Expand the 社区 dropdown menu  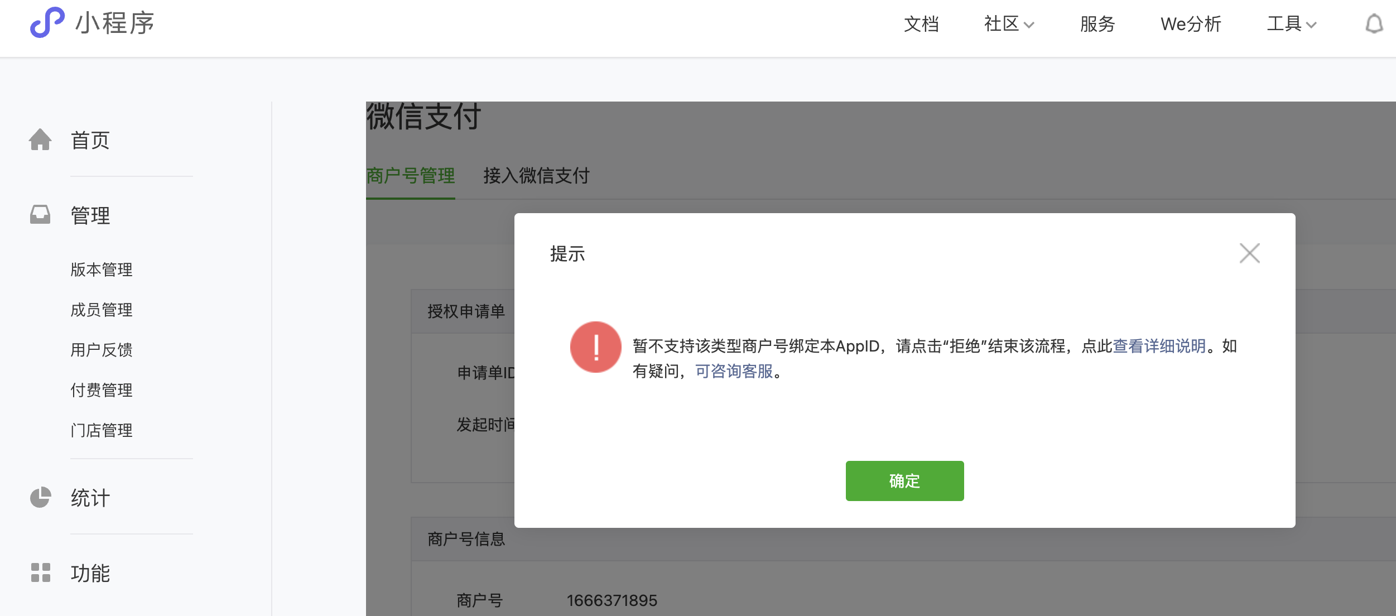tap(1009, 24)
